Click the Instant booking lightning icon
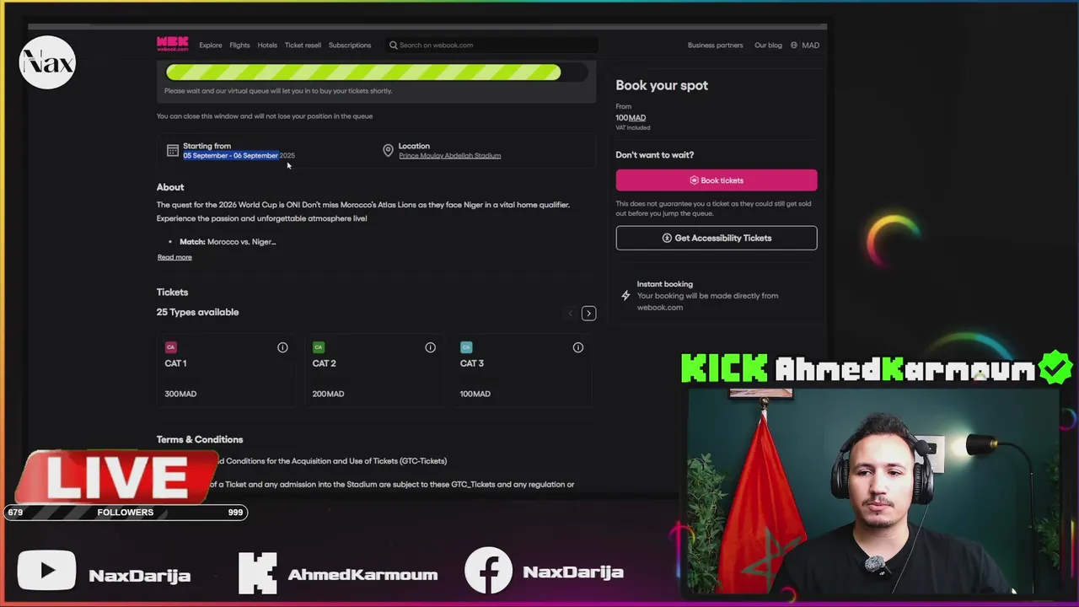This screenshot has height=607, width=1079. 625,296
